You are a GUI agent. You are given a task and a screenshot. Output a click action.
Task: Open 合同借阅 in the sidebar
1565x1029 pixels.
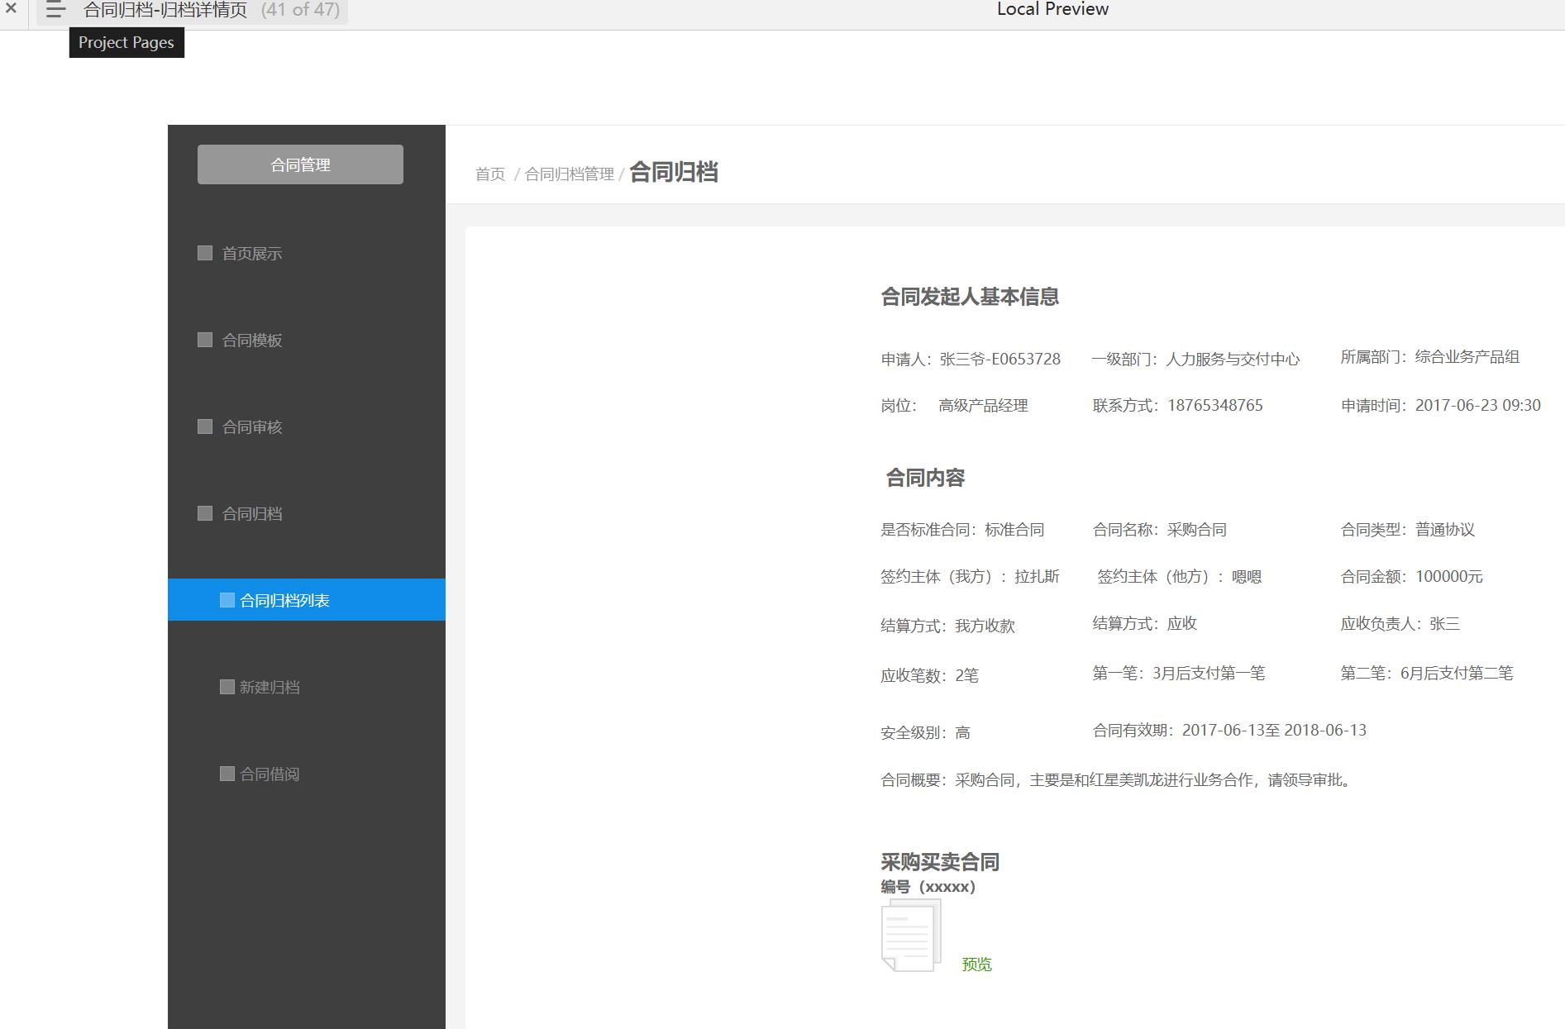pyautogui.click(x=270, y=774)
